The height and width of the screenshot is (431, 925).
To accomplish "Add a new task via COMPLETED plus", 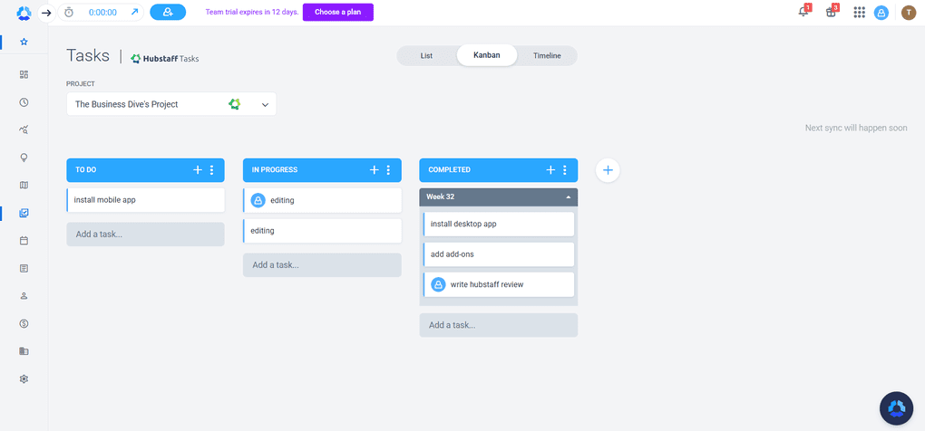I will (550, 169).
